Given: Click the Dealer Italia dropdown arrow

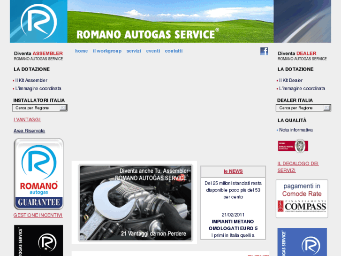Looking at the screenshot, I should [327, 108].
